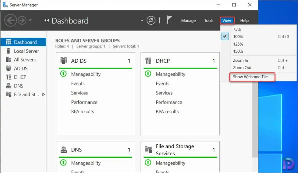Expand File and Storage submenu arrow
298x173 pixels.
pyautogui.click(x=44, y=94)
